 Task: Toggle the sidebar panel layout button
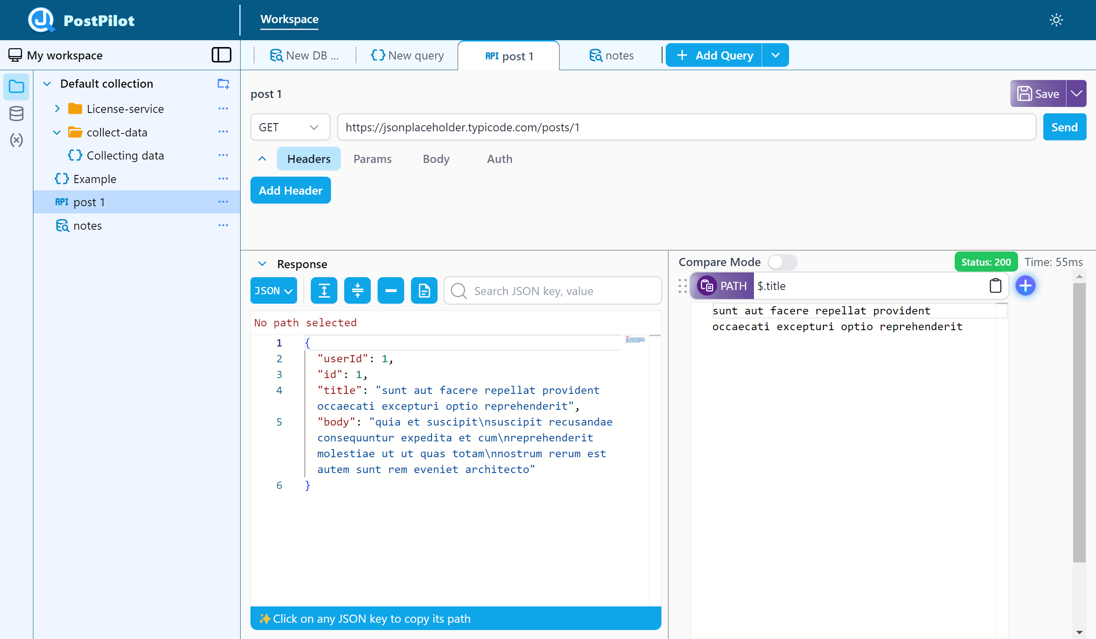pyautogui.click(x=221, y=55)
